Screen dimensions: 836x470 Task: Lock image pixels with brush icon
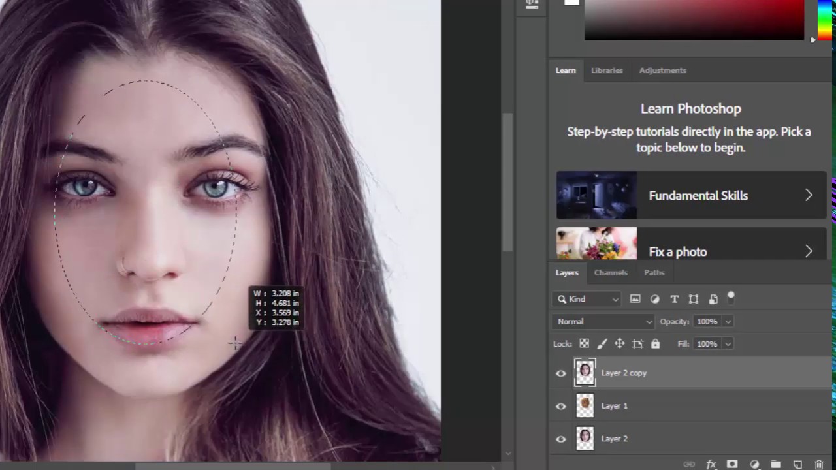click(602, 344)
